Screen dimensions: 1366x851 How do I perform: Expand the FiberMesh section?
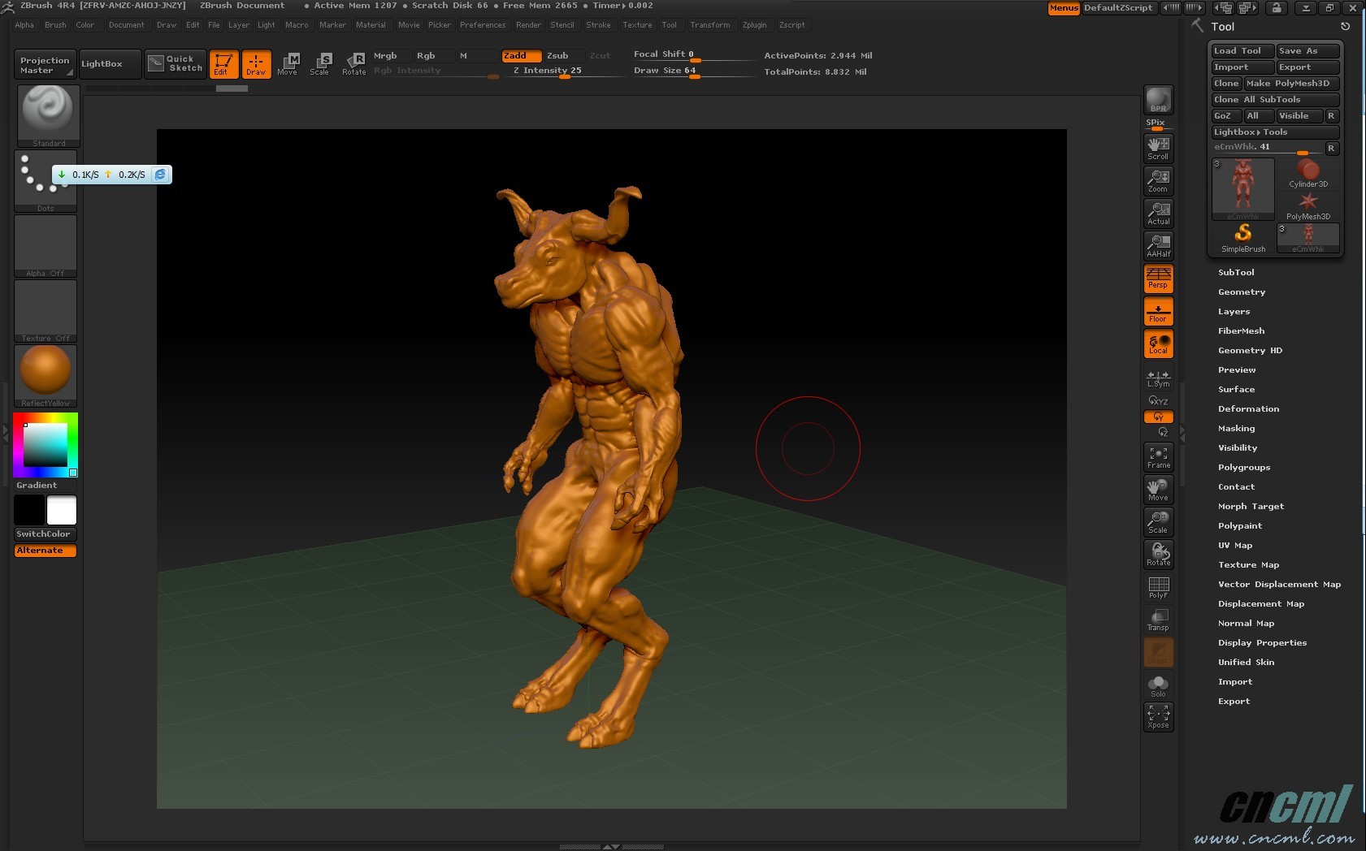1241,330
